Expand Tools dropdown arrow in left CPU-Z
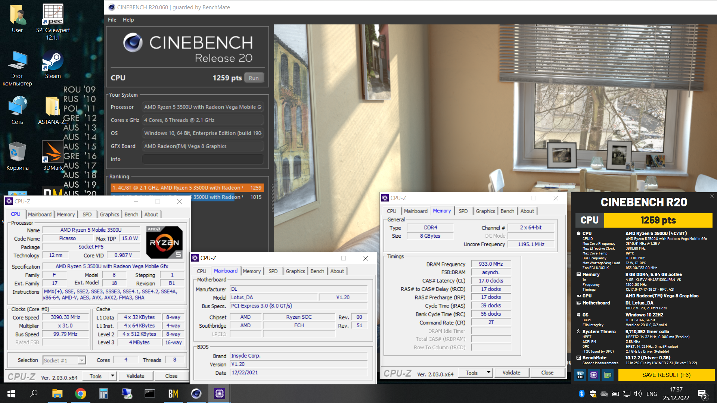717x403 pixels. point(112,376)
